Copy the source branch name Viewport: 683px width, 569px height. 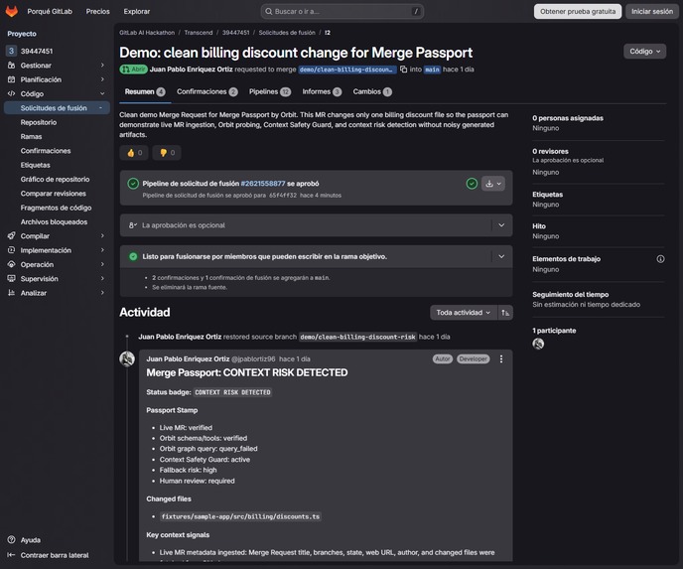tap(403, 70)
